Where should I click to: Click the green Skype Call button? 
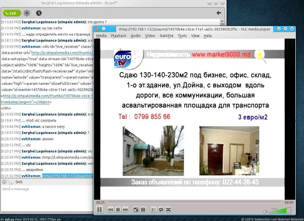[12, 13]
